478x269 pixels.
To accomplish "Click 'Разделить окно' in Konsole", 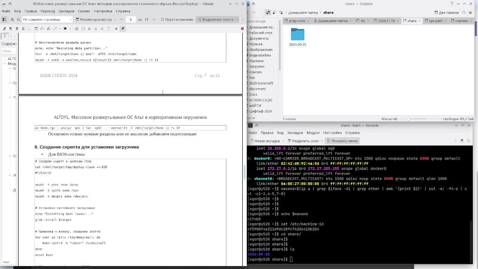I will (303, 141).
